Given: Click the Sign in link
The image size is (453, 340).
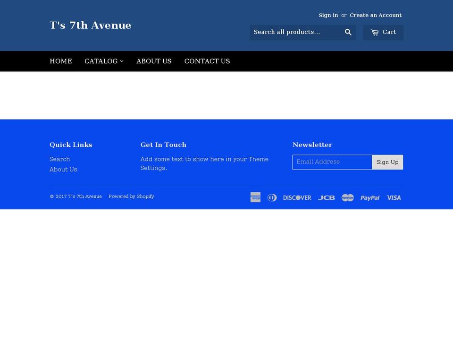Looking at the screenshot, I should point(328,15).
